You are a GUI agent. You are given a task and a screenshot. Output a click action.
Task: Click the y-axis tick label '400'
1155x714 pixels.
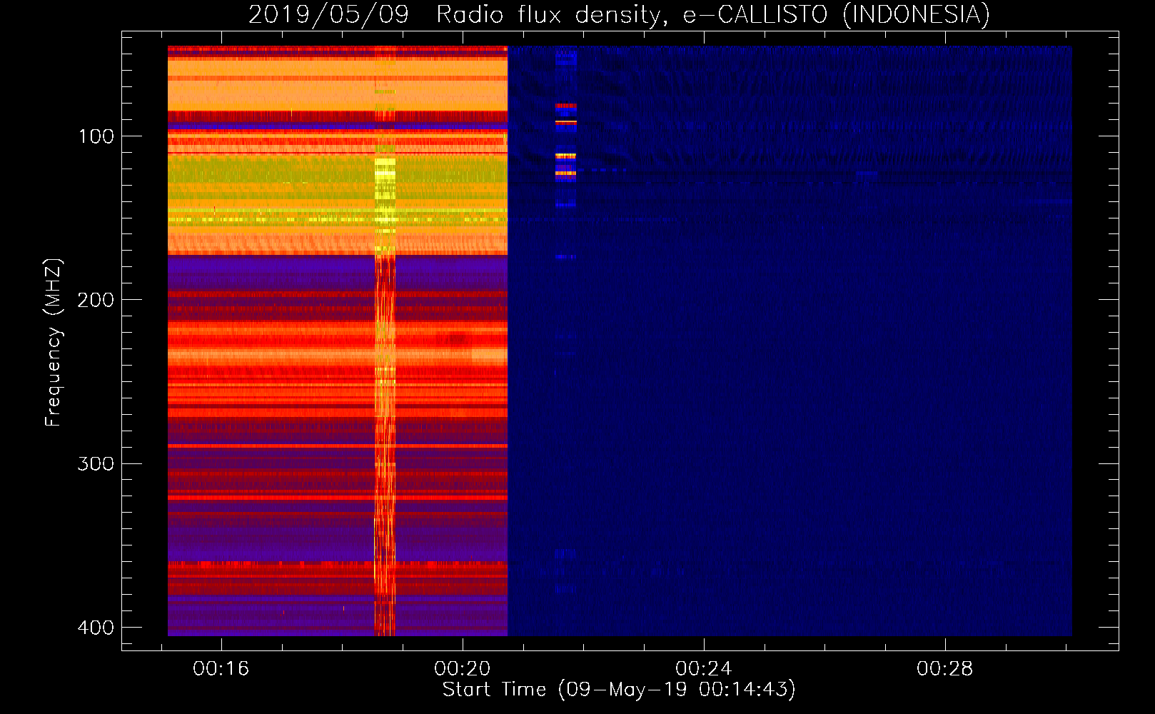[96, 628]
